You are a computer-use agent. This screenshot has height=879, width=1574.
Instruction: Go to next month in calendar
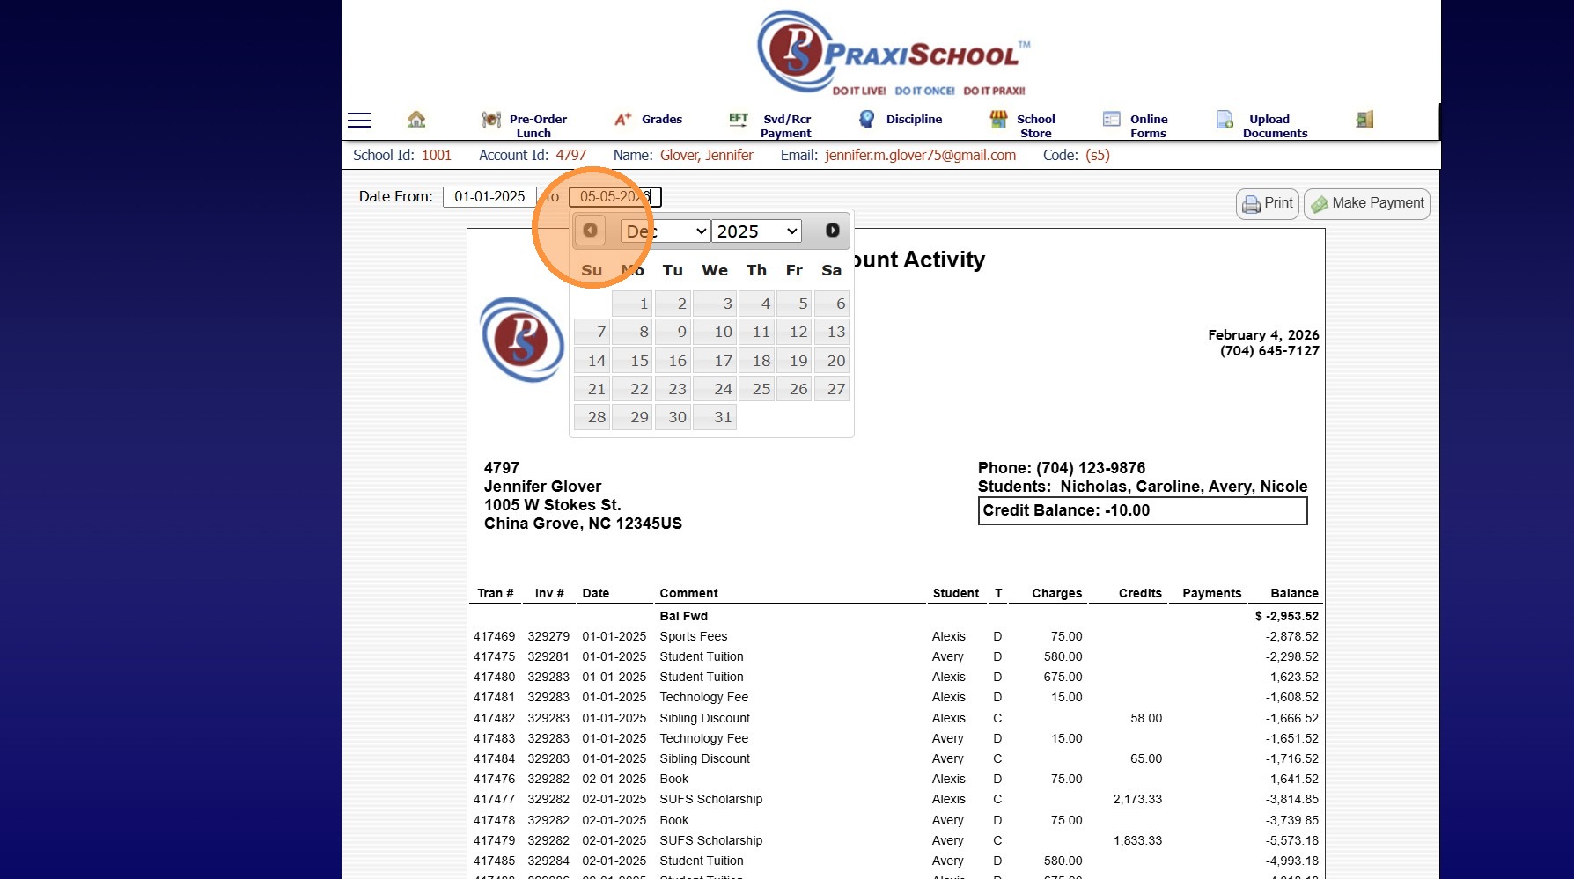tap(832, 231)
